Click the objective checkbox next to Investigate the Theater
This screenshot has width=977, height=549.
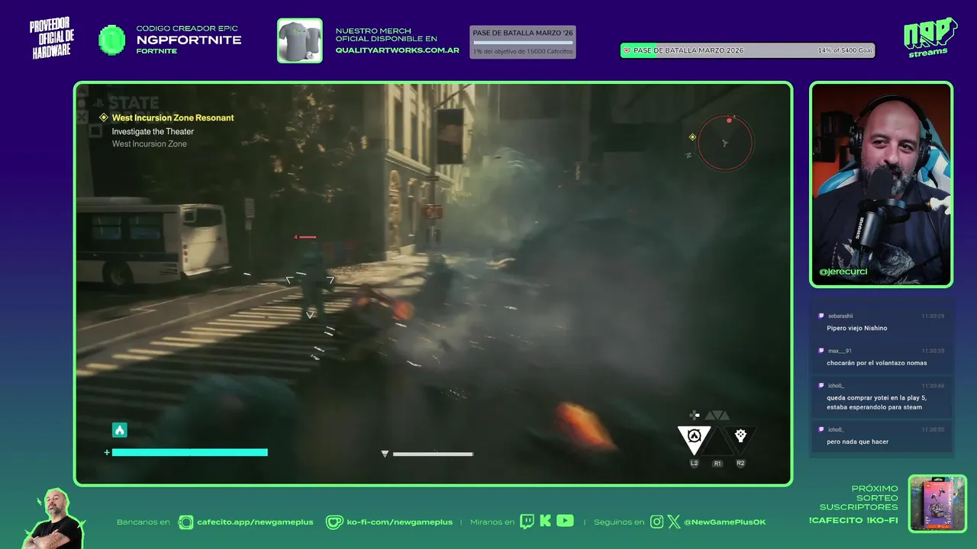coord(95,131)
